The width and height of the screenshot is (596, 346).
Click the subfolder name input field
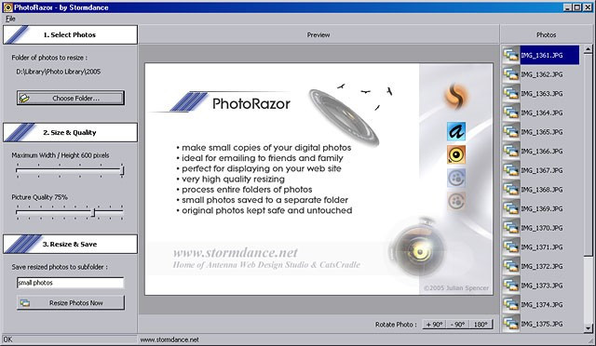pos(71,283)
